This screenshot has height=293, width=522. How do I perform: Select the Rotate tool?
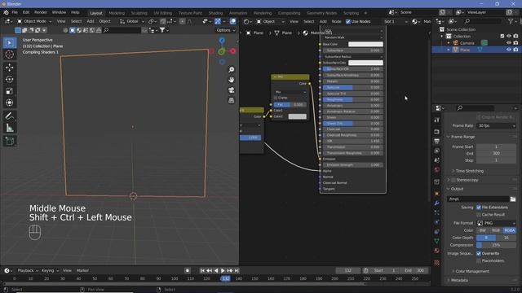point(9,79)
